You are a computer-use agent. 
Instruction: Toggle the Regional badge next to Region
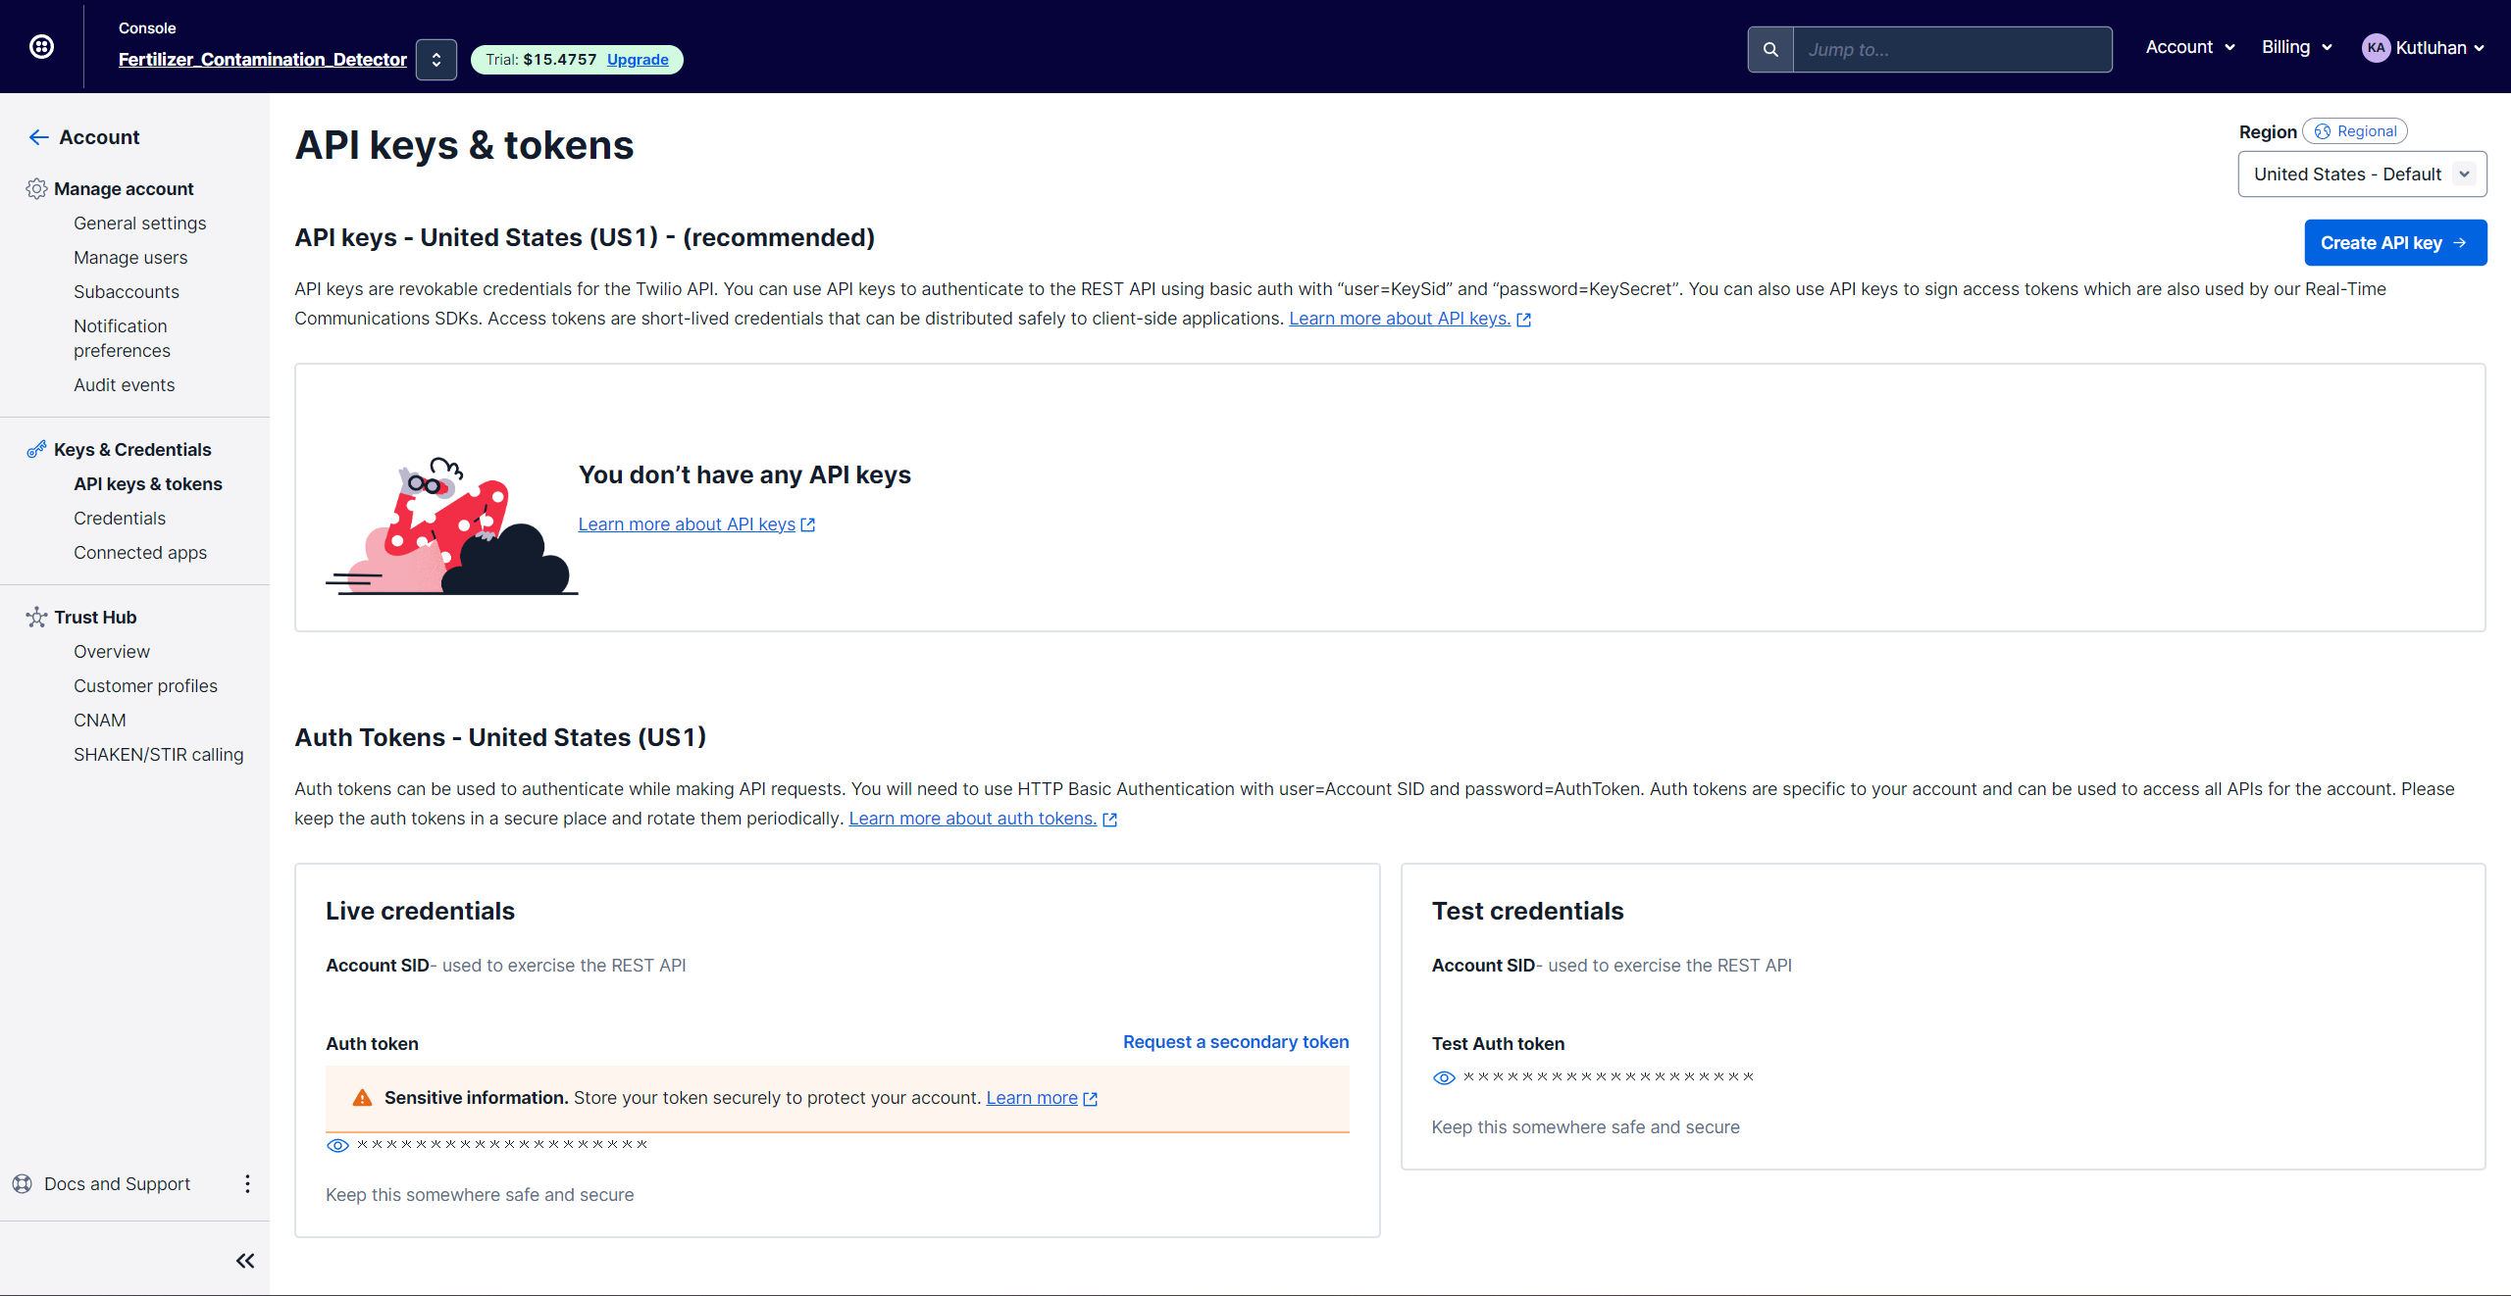2356,130
